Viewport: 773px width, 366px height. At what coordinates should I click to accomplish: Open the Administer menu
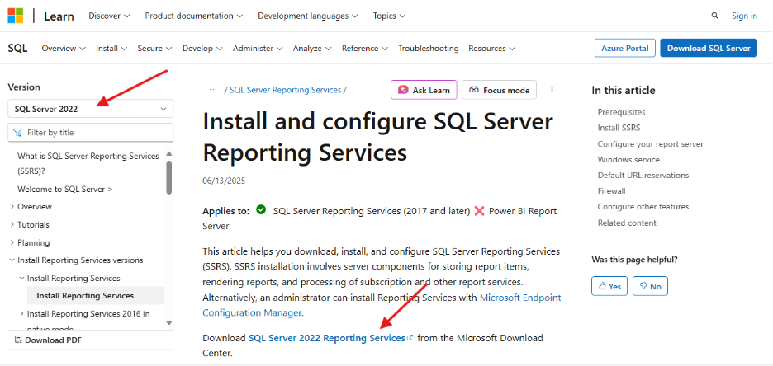[x=258, y=49]
